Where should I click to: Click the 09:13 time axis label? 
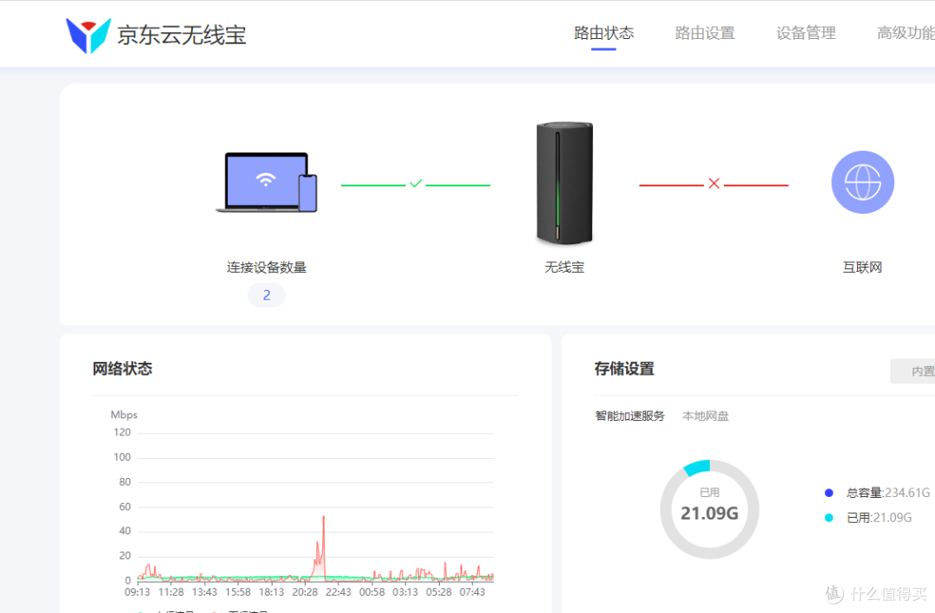point(137,592)
